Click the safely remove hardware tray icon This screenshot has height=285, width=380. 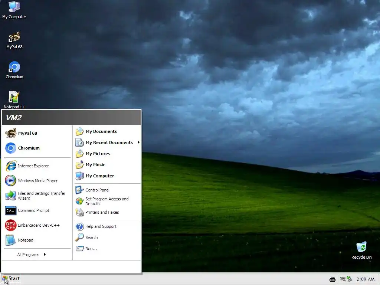pos(349,279)
